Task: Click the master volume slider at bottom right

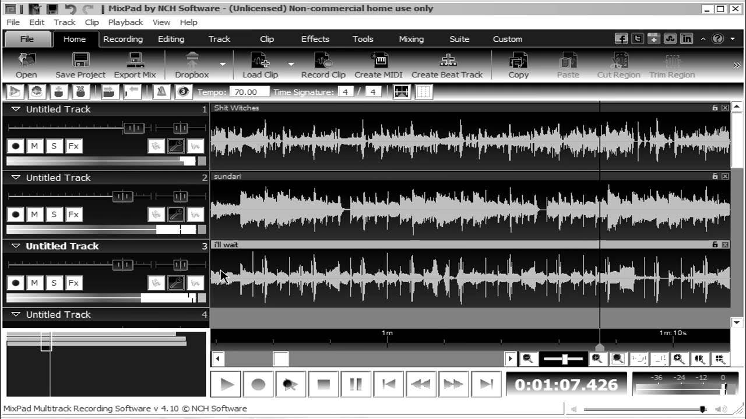Action: click(x=643, y=409)
